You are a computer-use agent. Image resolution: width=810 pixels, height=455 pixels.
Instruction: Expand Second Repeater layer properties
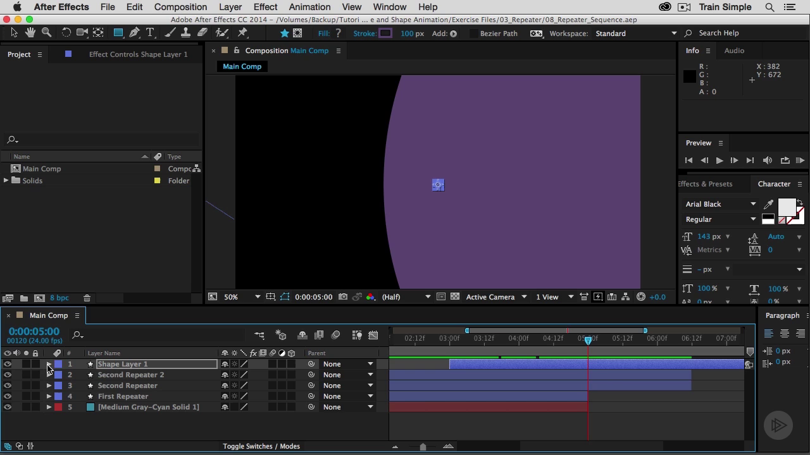click(49, 385)
